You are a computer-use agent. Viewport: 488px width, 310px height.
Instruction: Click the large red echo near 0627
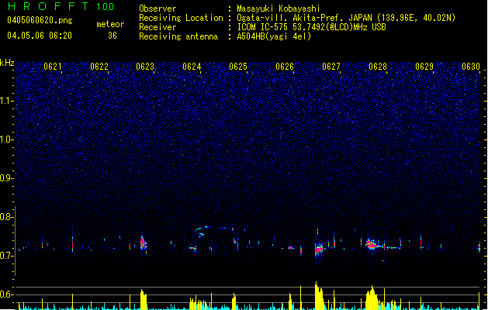(x=319, y=249)
